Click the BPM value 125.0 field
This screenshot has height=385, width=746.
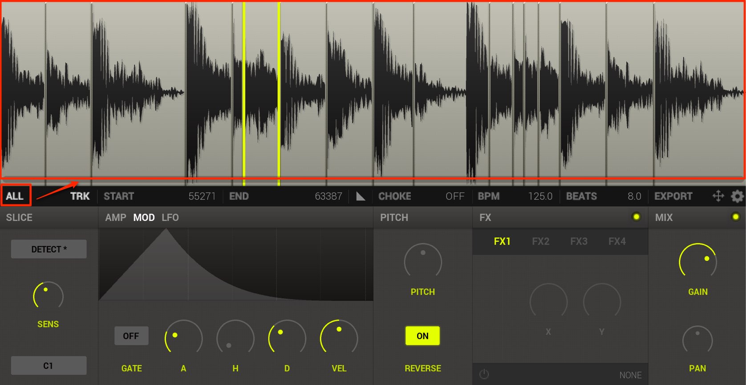coord(540,196)
